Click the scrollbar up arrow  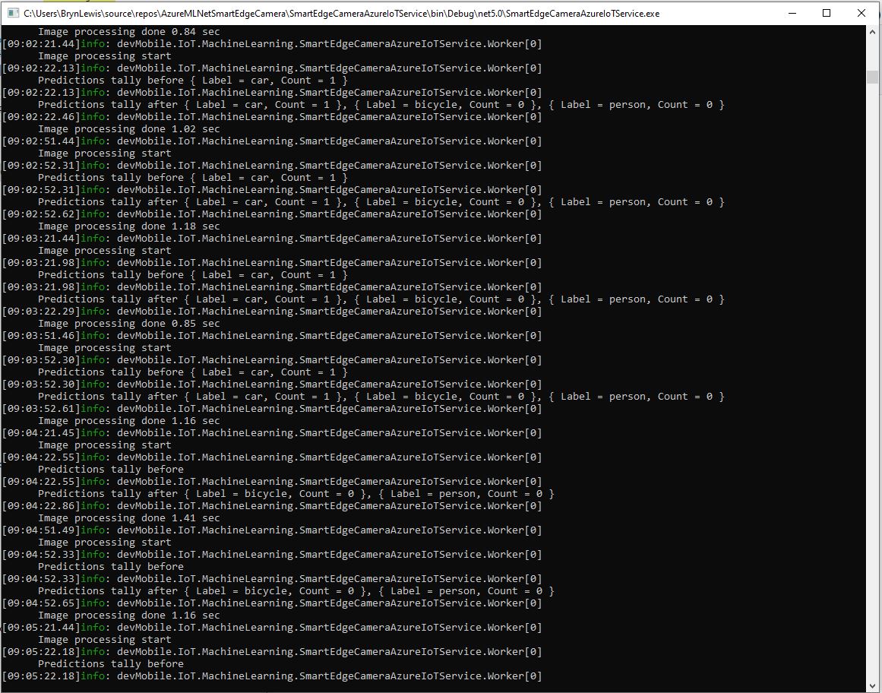(874, 33)
